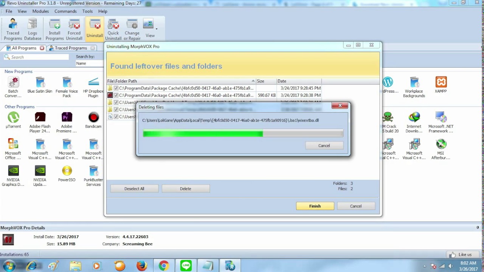This screenshot has height=272, width=484.
Task: Open the View toolbar dropdown arrow
Action: click(157, 29)
